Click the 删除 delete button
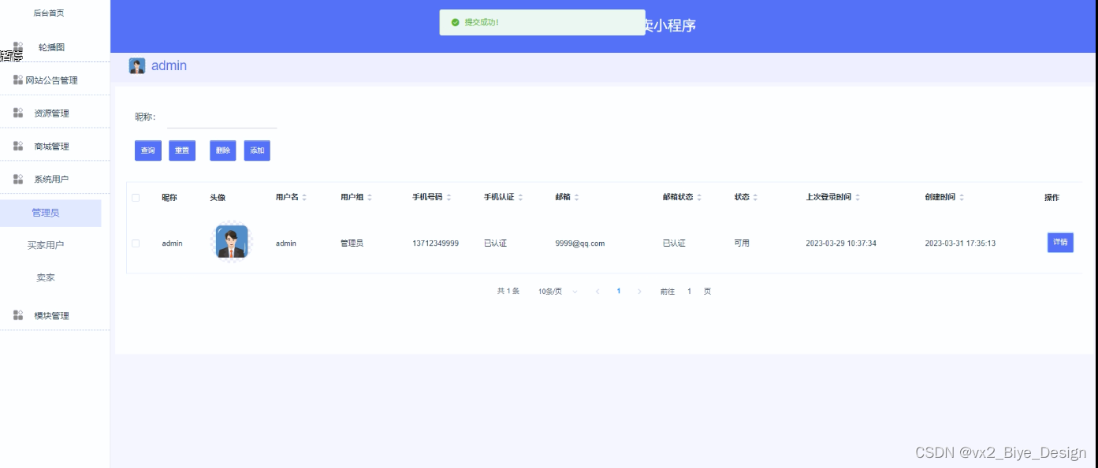This screenshot has height=468, width=1098. [x=223, y=150]
